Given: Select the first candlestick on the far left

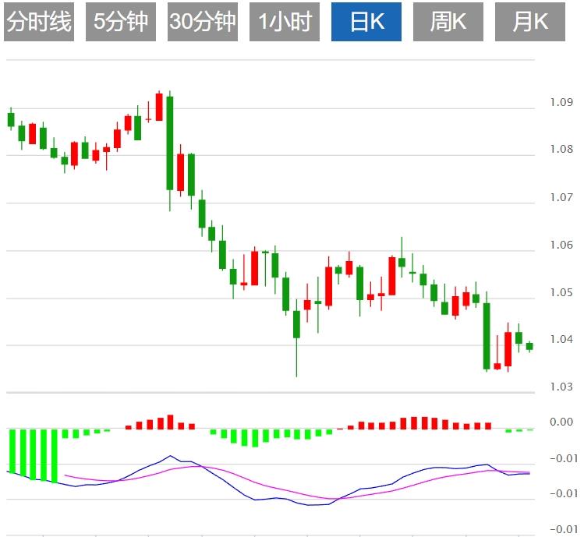Looking at the screenshot, I should point(11,119).
